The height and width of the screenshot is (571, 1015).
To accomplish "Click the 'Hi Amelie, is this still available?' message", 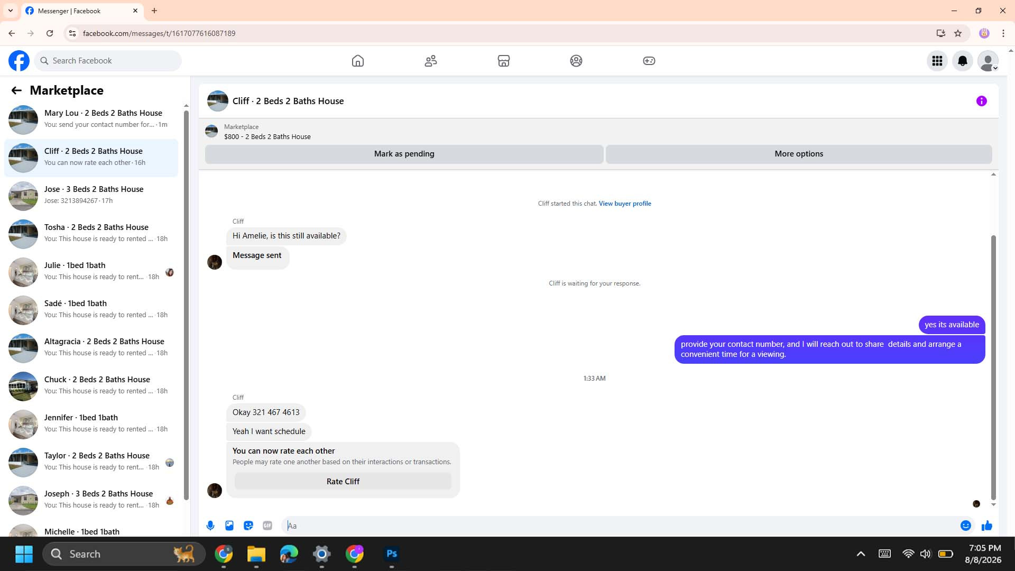I will (x=287, y=236).
